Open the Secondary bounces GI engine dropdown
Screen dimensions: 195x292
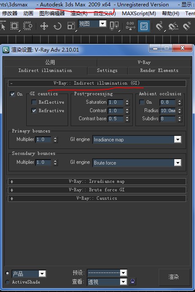pos(137,163)
